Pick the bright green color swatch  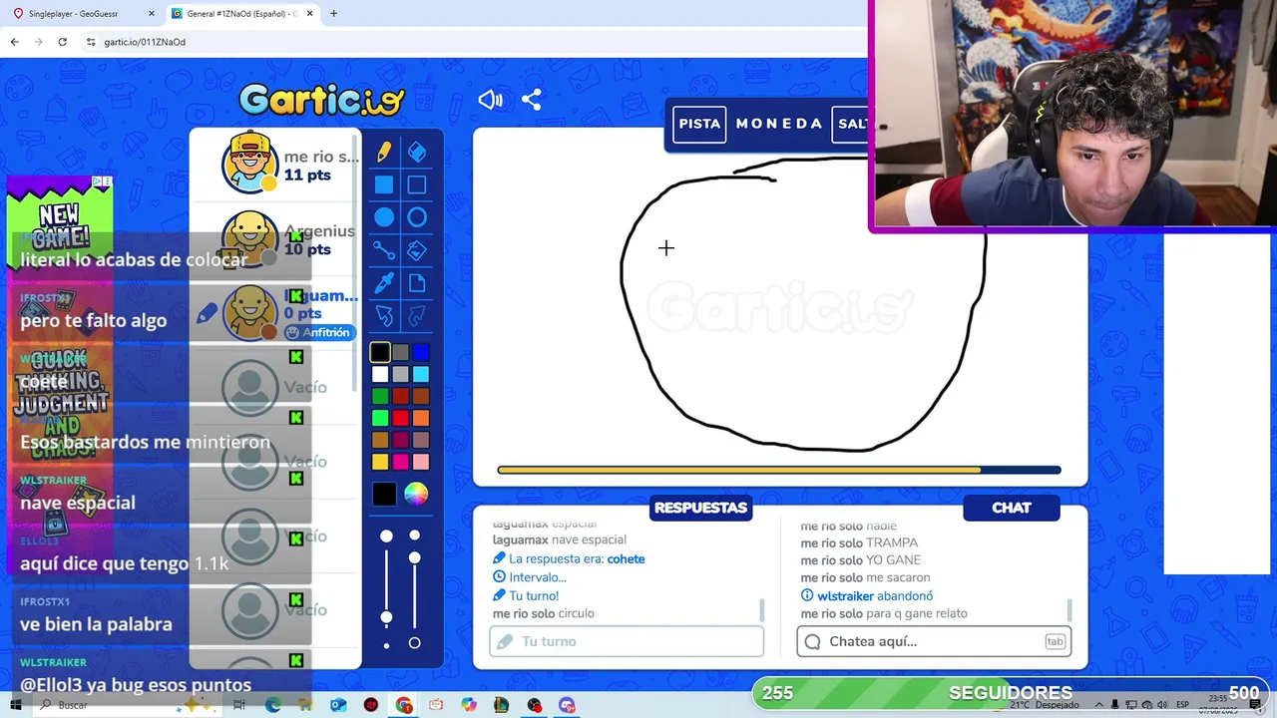click(380, 418)
